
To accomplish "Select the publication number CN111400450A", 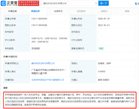I will [x=39, y=19].
